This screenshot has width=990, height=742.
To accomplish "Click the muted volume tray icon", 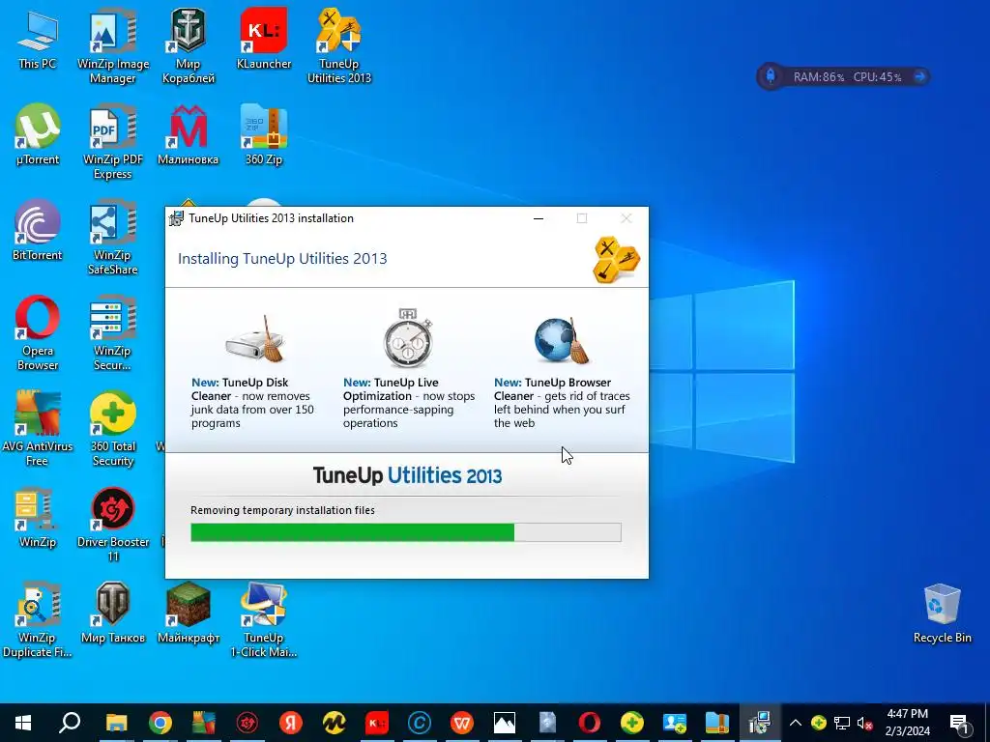I will (x=865, y=723).
